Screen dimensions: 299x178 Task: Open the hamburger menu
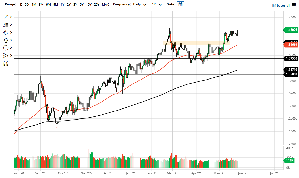point(294,4)
